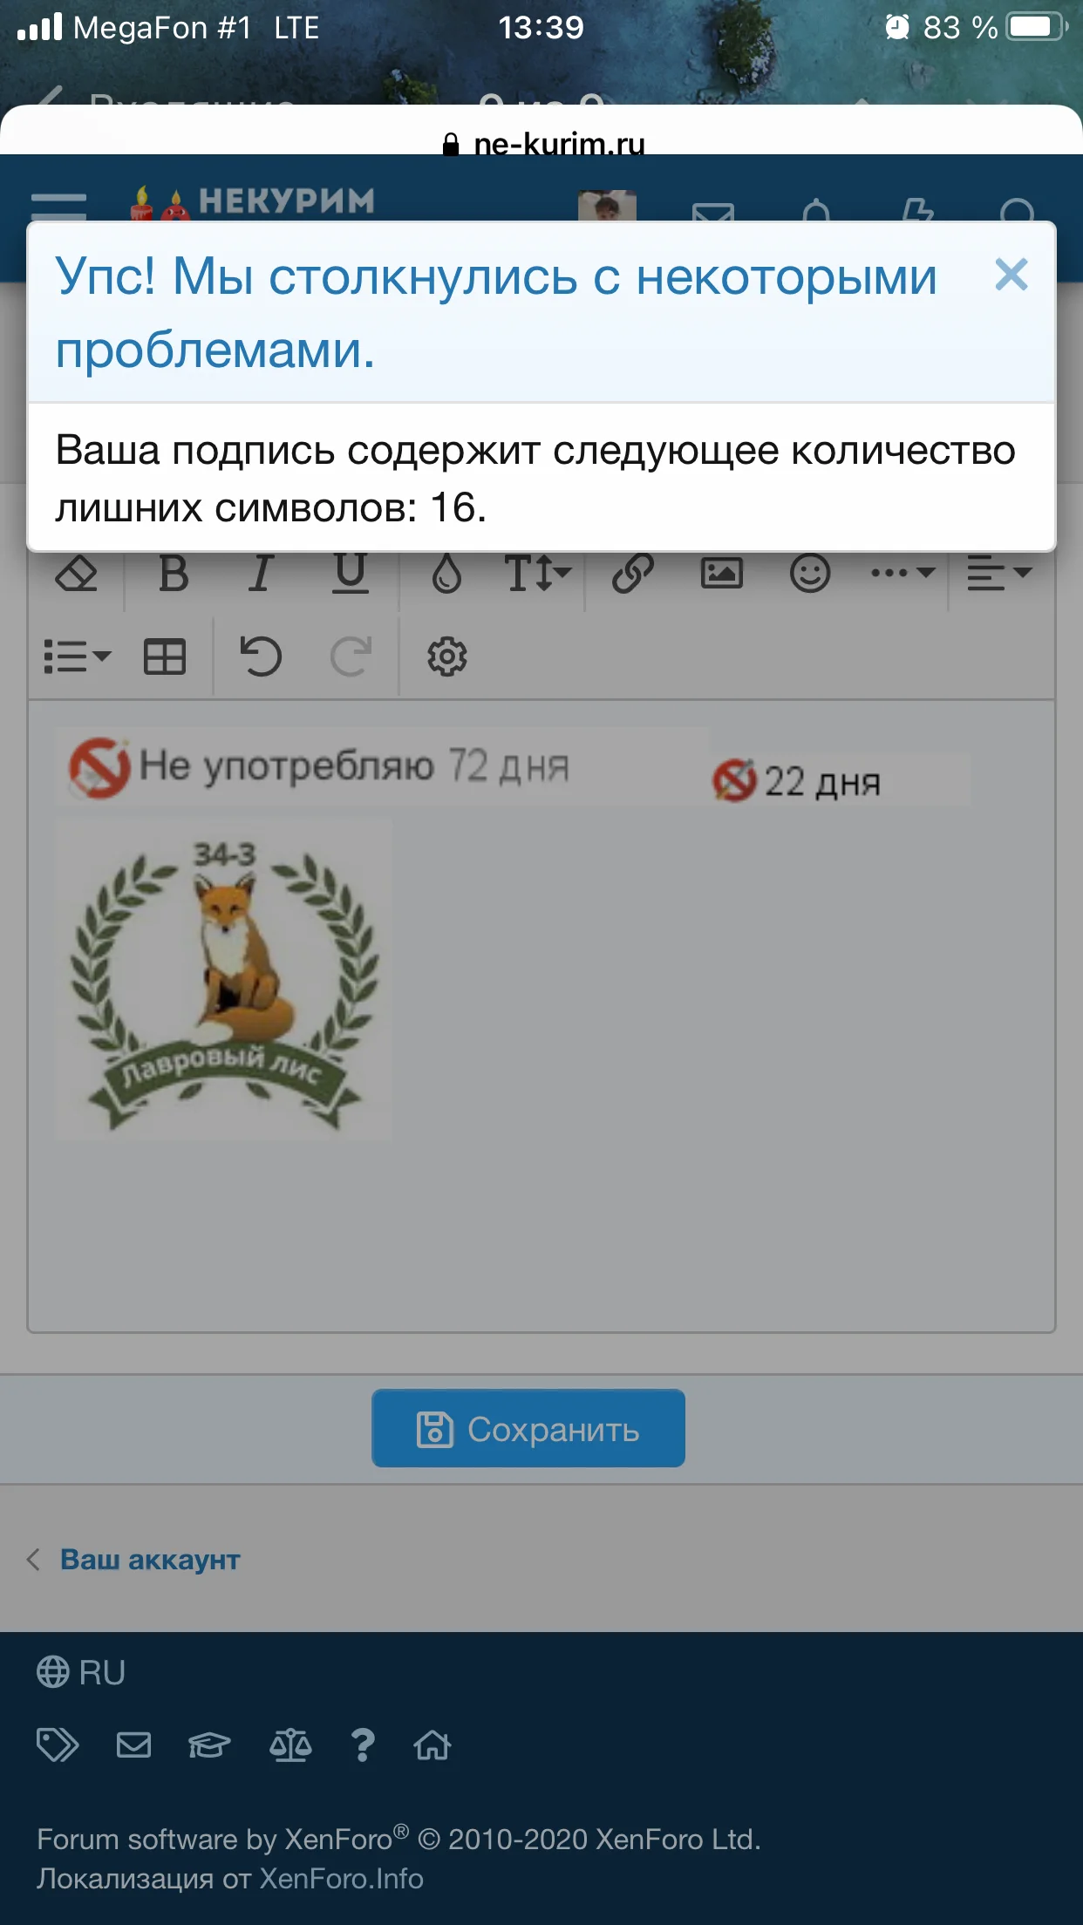Open the text alignment dropdown

998,575
